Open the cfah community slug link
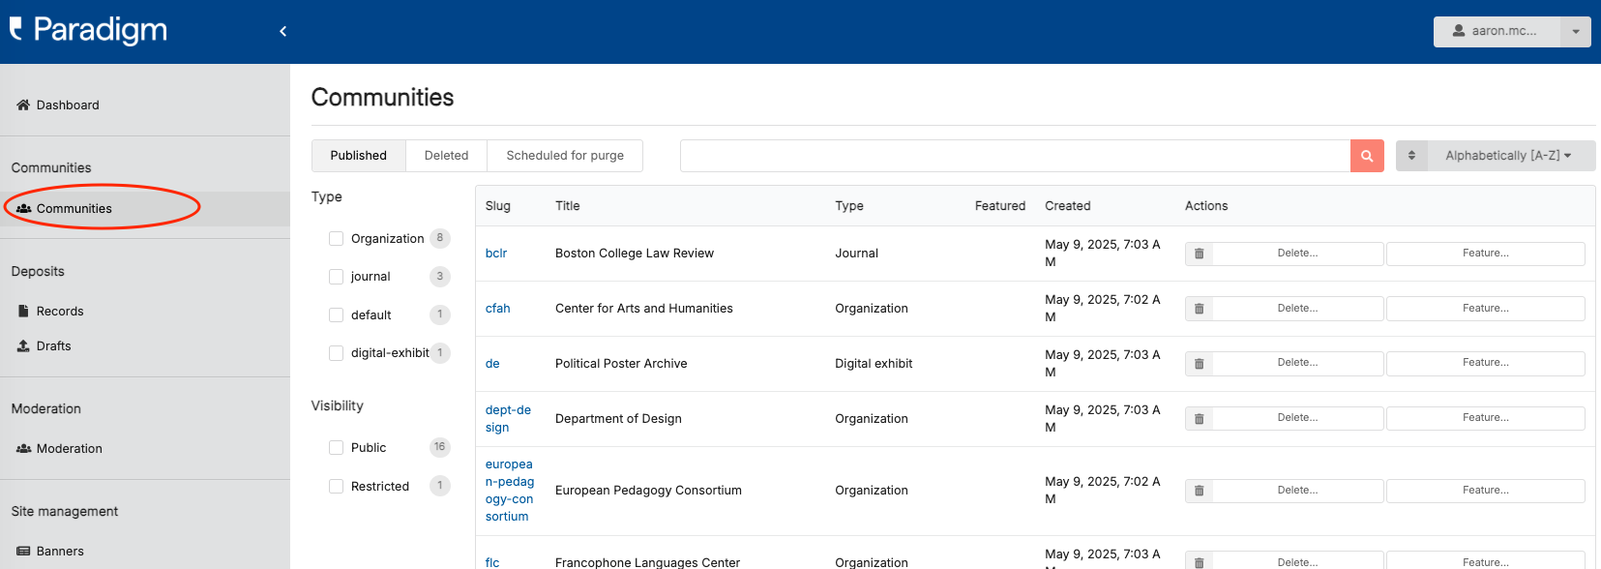The width and height of the screenshot is (1601, 569). [497, 309]
